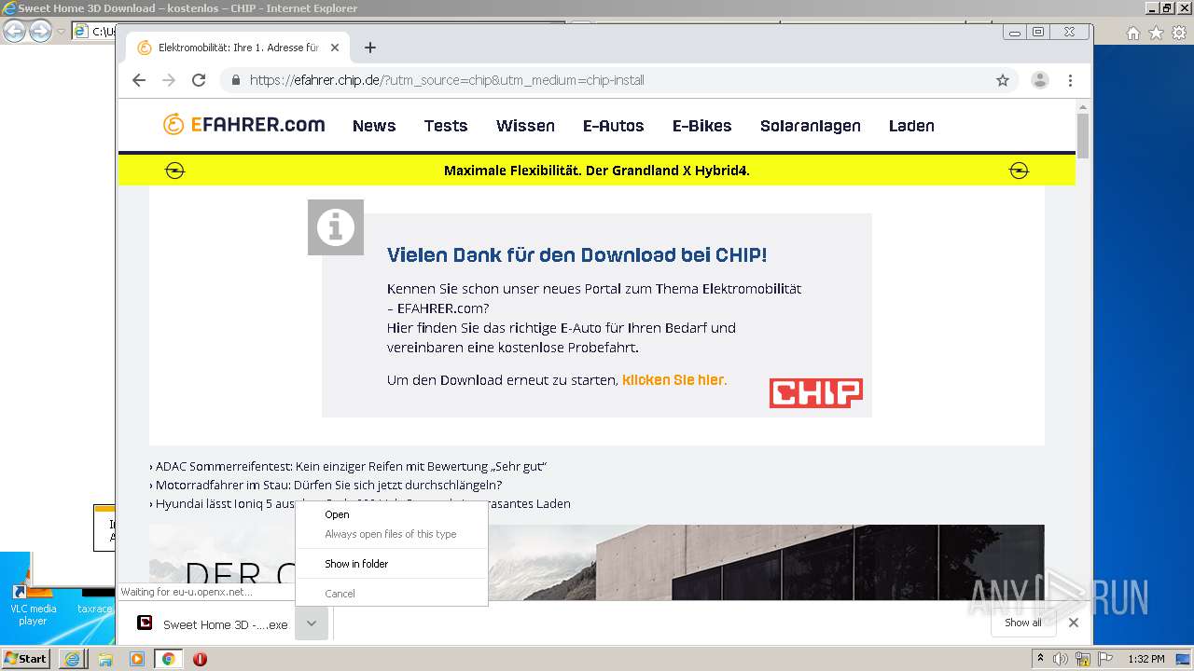Click the CHIP file icon in downloads bar
The image size is (1194, 671).
pyautogui.click(x=145, y=623)
